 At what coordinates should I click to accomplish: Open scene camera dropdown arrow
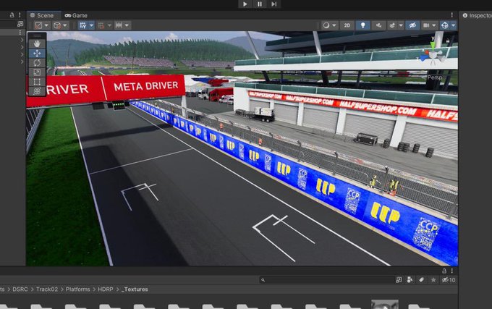coord(434,25)
